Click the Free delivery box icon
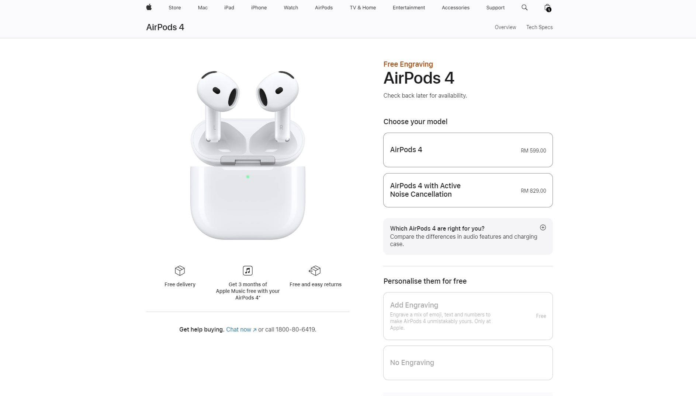 (180, 271)
